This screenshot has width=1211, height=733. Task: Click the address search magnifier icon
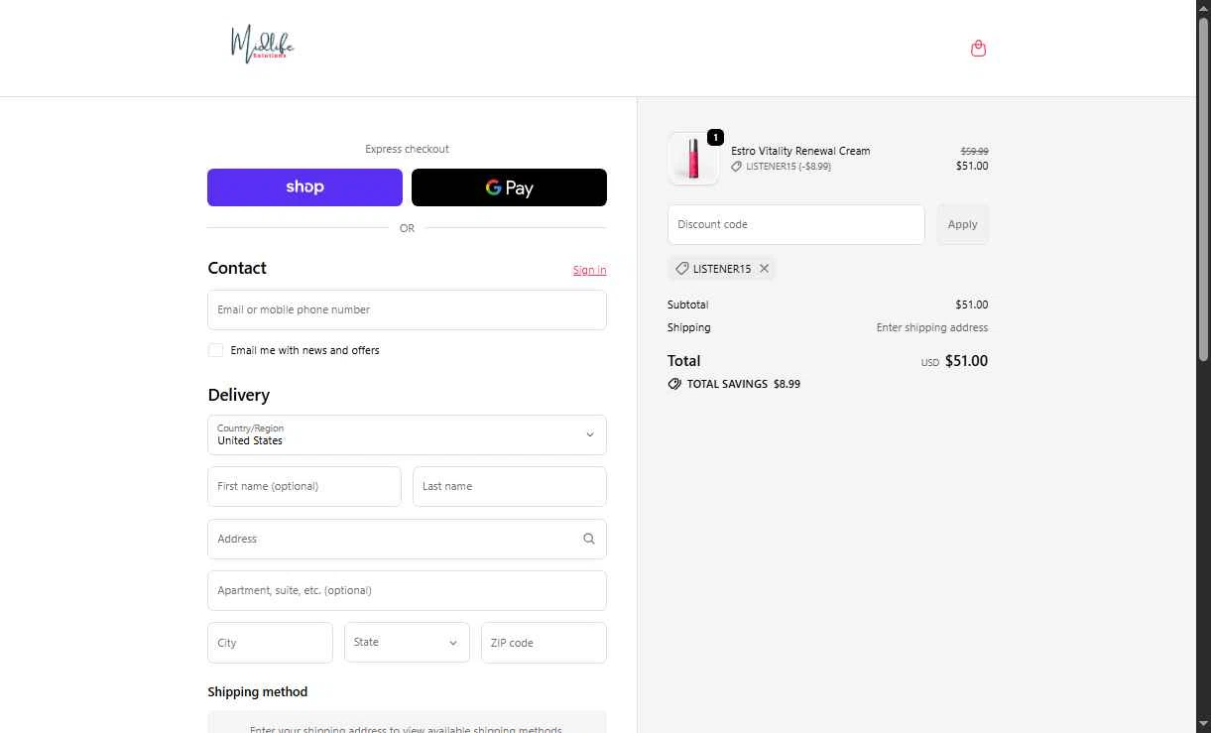(589, 539)
